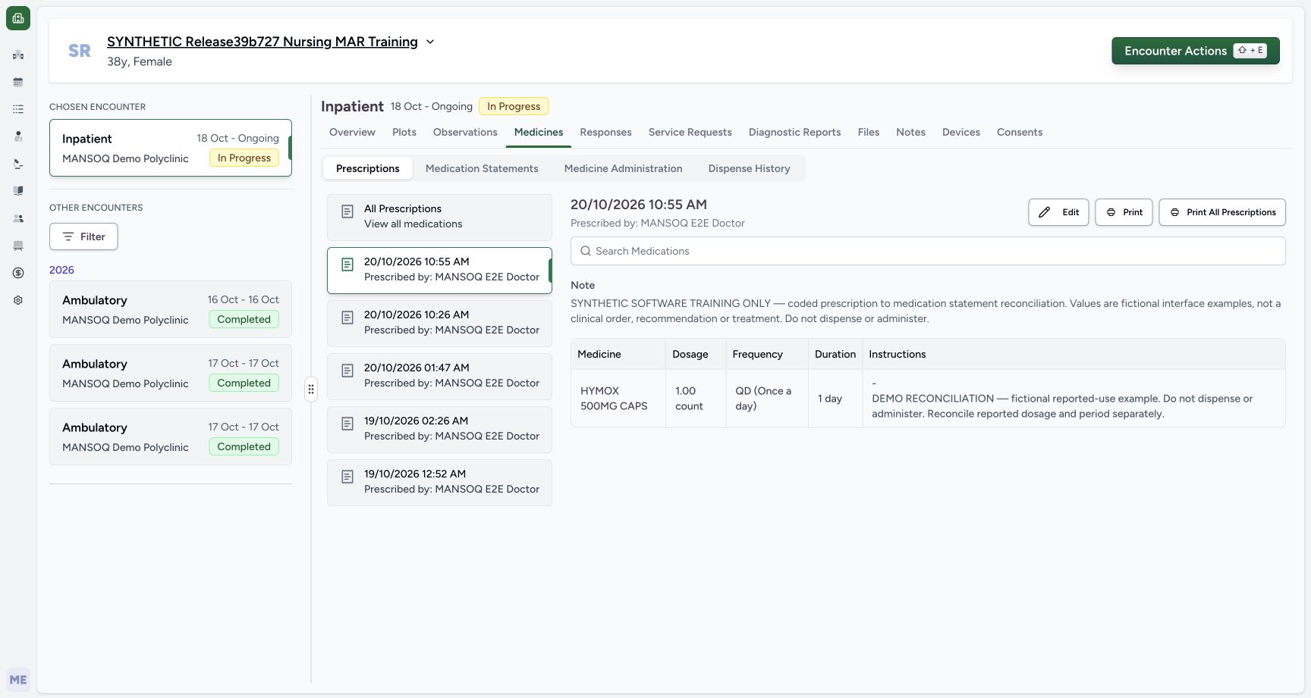Click Print All Prescriptions button
1311x698 pixels.
pyautogui.click(x=1222, y=212)
